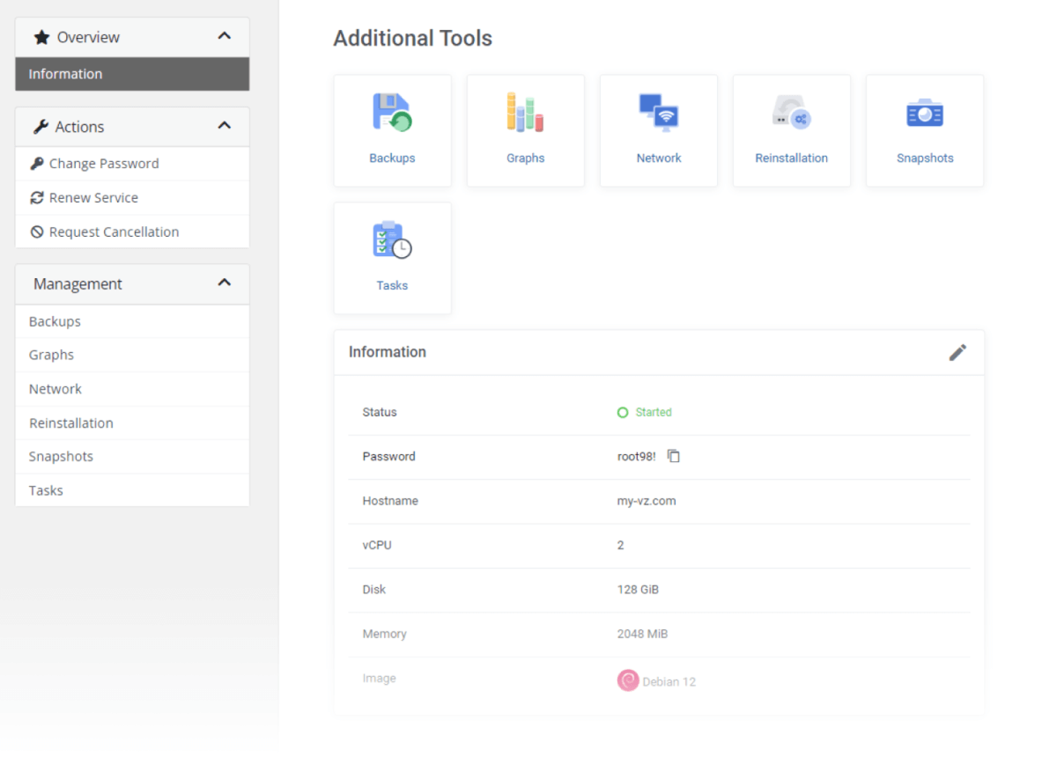This screenshot has width=1057, height=757.
Task: Click the key icon beside Change Password
Action: [x=36, y=164]
